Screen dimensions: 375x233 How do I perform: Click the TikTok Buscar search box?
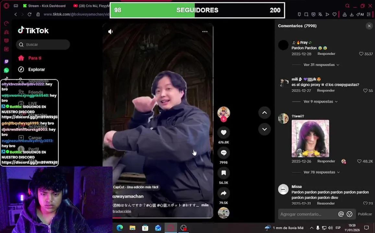point(43,45)
